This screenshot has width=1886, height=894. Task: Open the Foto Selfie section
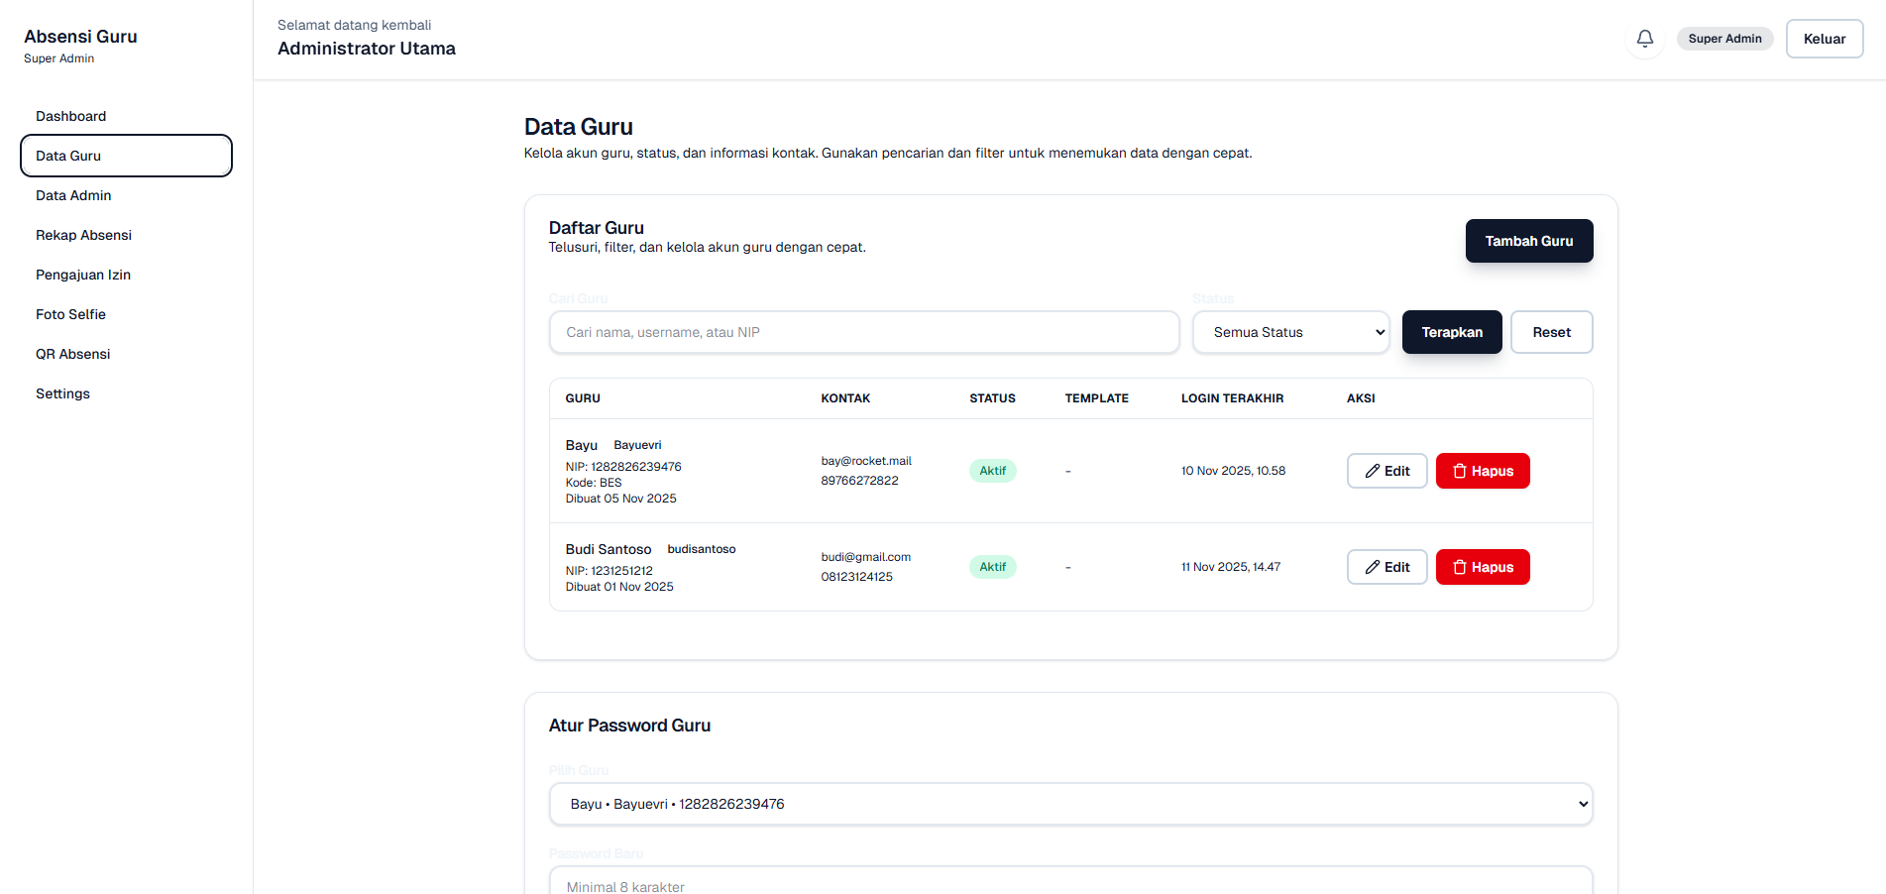[x=70, y=314]
